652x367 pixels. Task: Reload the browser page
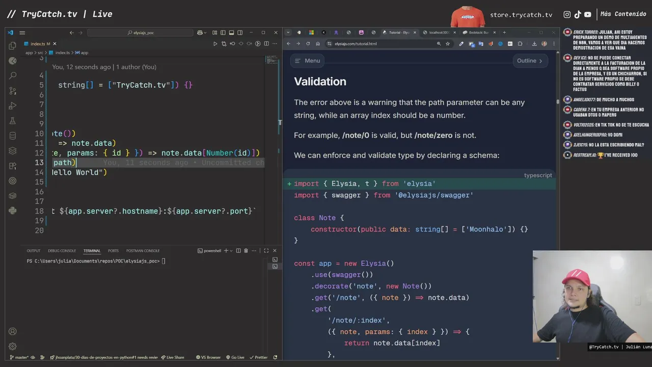[308, 44]
